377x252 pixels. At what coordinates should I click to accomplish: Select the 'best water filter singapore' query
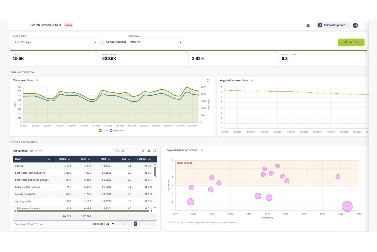[30, 173]
